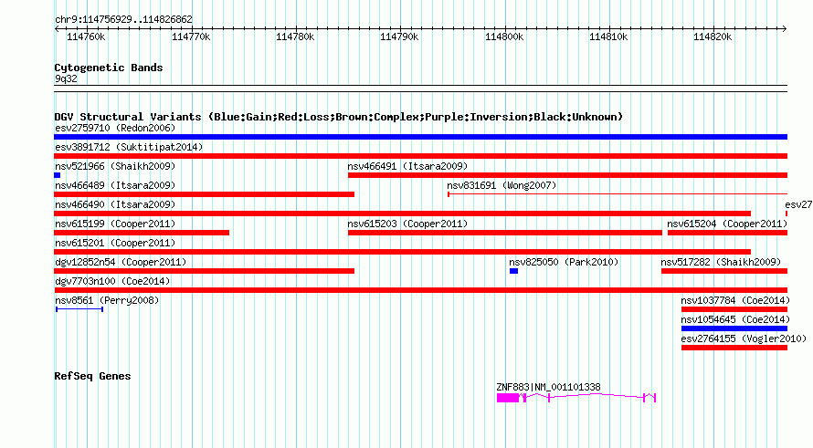
Task: Click the blue gain bar under esv2759710
Action: tap(420, 137)
